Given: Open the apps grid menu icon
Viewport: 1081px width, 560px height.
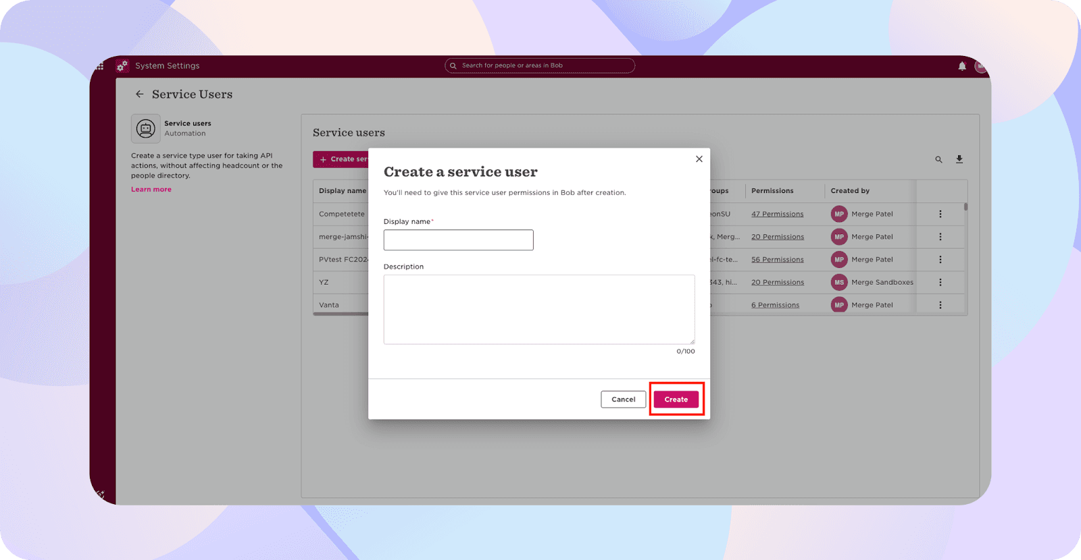Looking at the screenshot, I should click(x=100, y=66).
